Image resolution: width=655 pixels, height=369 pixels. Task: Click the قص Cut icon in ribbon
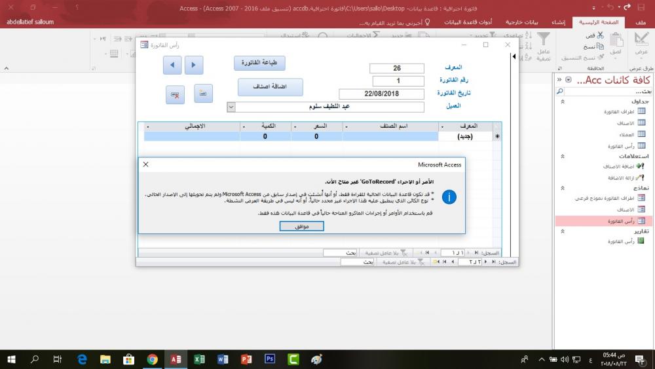click(600, 35)
